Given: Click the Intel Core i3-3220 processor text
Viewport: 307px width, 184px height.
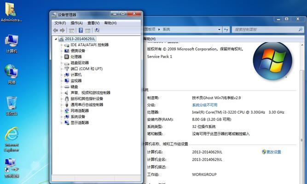Looking at the screenshot, I should coord(238,112).
